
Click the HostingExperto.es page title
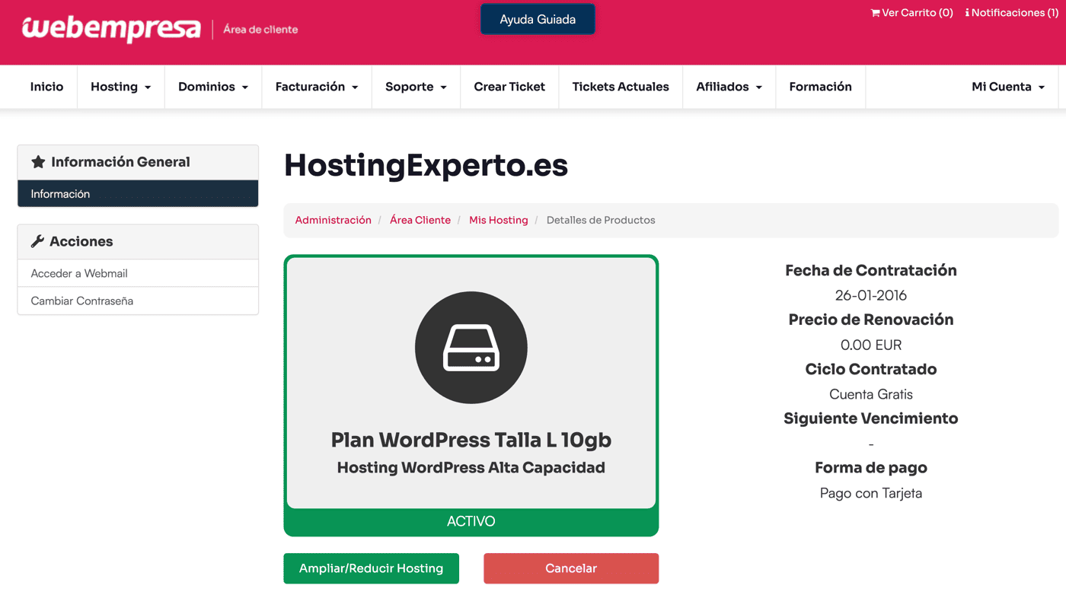(426, 165)
